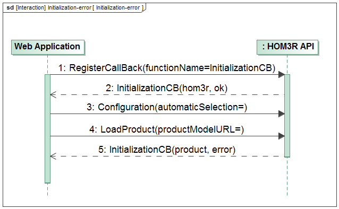Image resolution: width=339 pixels, height=209 pixels.
Task: Click the InitializationCB(hom3r, ok) label
Action: click(x=166, y=88)
